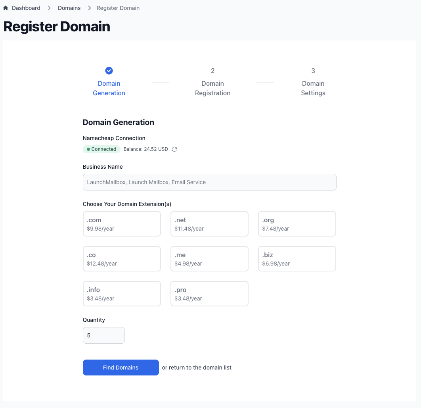Click the Business Name input field

(x=209, y=182)
